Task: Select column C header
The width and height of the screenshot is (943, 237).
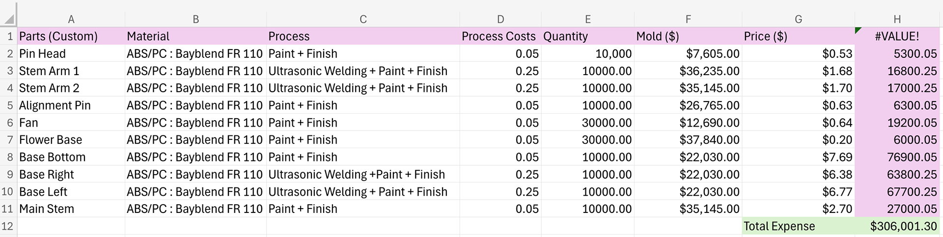Action: (363, 19)
